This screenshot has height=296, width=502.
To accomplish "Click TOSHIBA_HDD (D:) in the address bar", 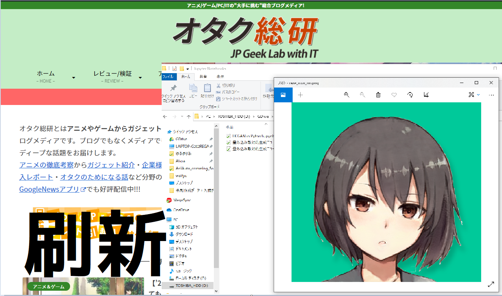I will click(234, 117).
